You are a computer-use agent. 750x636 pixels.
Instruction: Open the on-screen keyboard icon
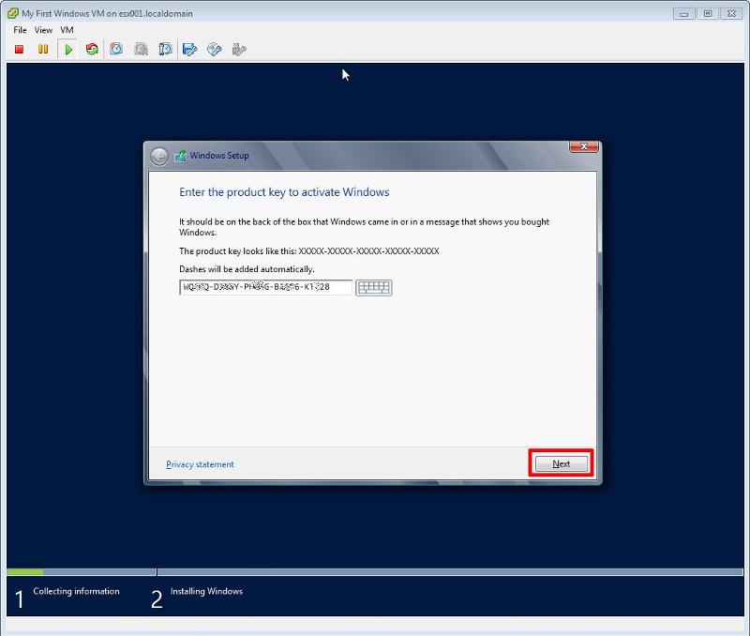point(373,288)
